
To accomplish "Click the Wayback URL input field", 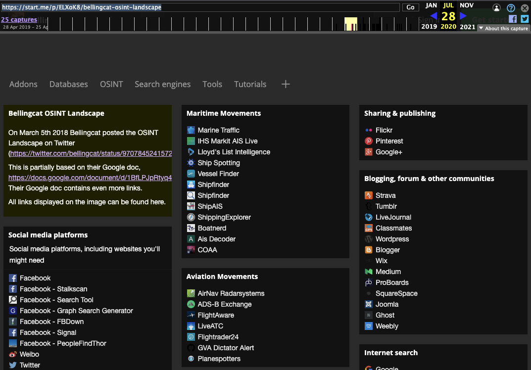I will (200, 7).
